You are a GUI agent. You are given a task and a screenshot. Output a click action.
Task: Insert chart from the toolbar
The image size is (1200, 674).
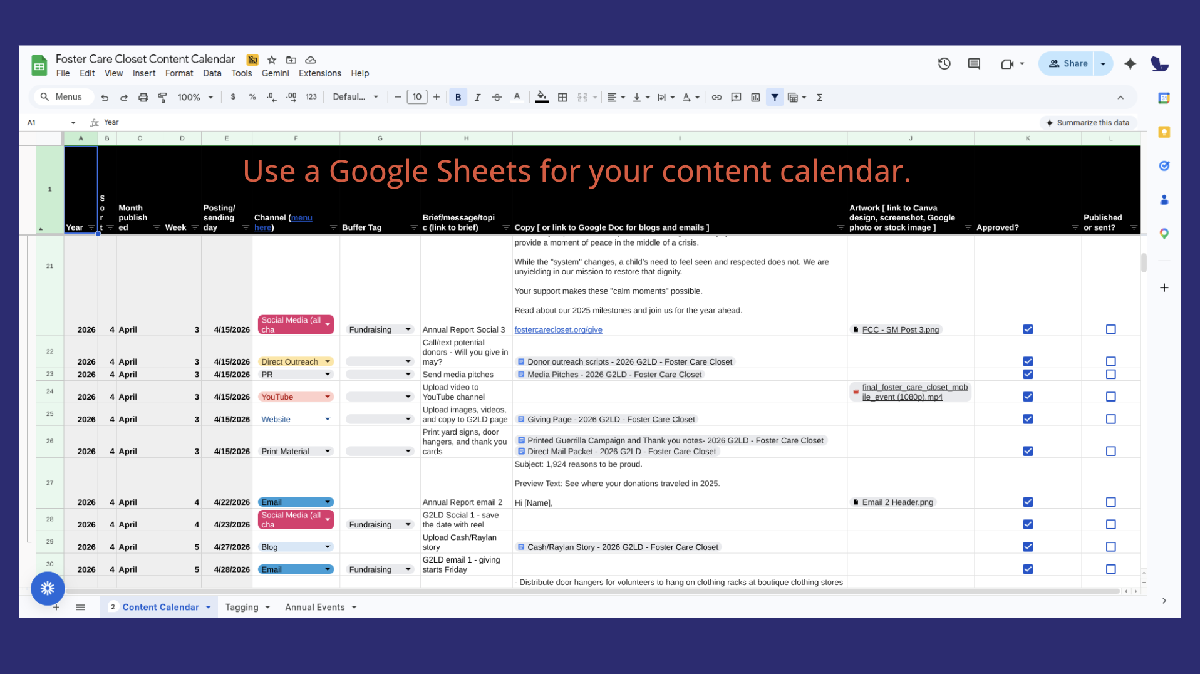tap(755, 97)
